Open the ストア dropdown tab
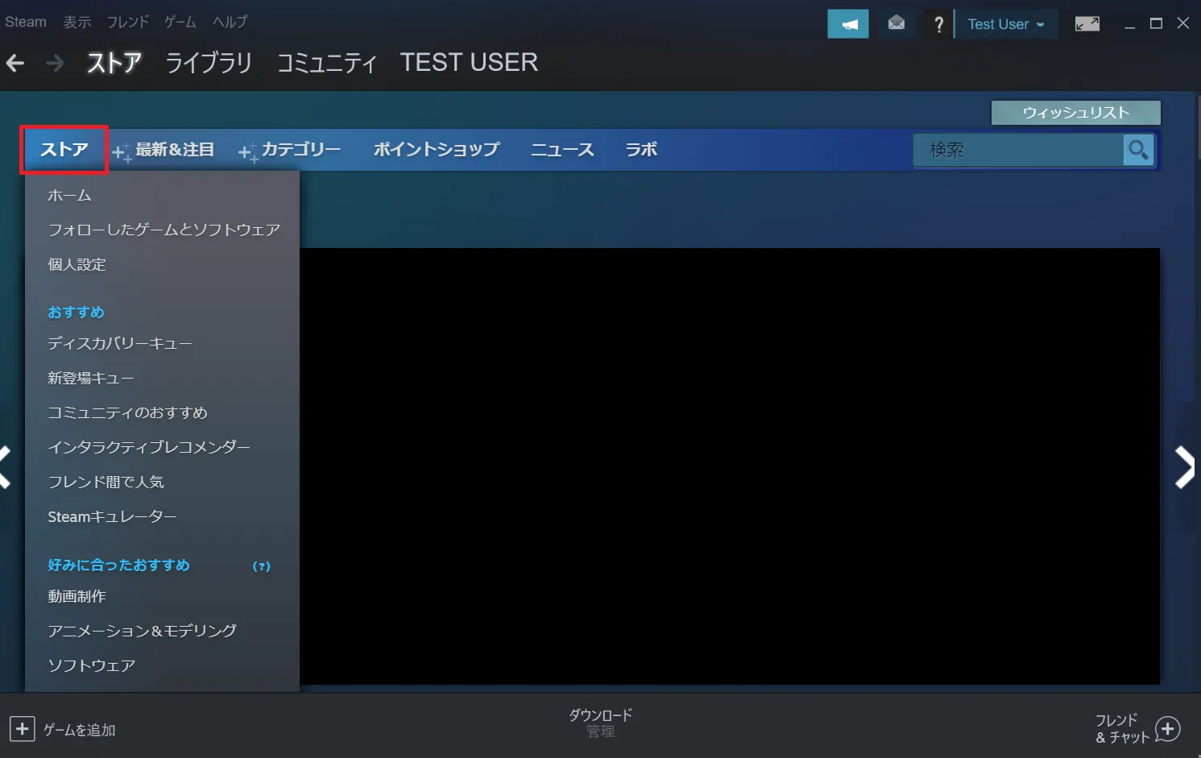Viewport: 1201px width, 758px height. (x=64, y=150)
